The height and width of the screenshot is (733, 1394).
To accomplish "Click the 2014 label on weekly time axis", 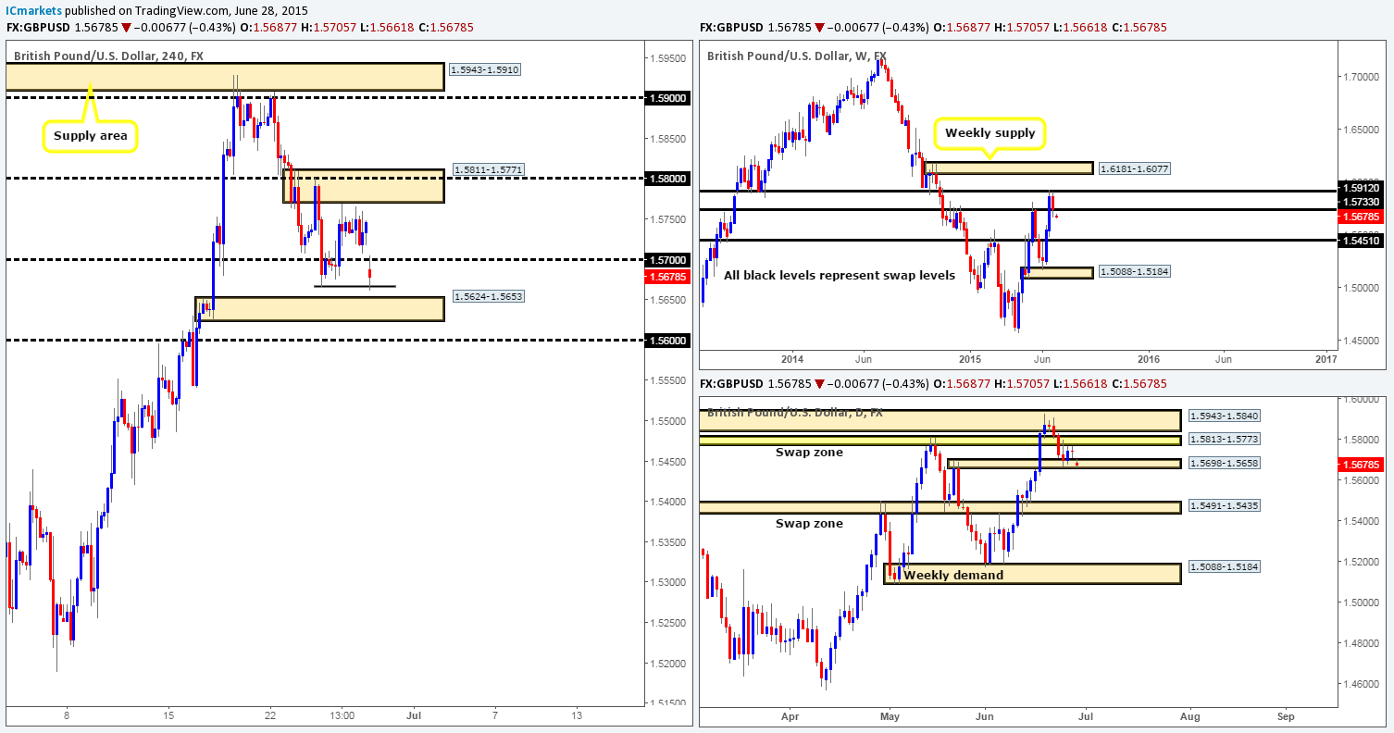I will 793,359.
